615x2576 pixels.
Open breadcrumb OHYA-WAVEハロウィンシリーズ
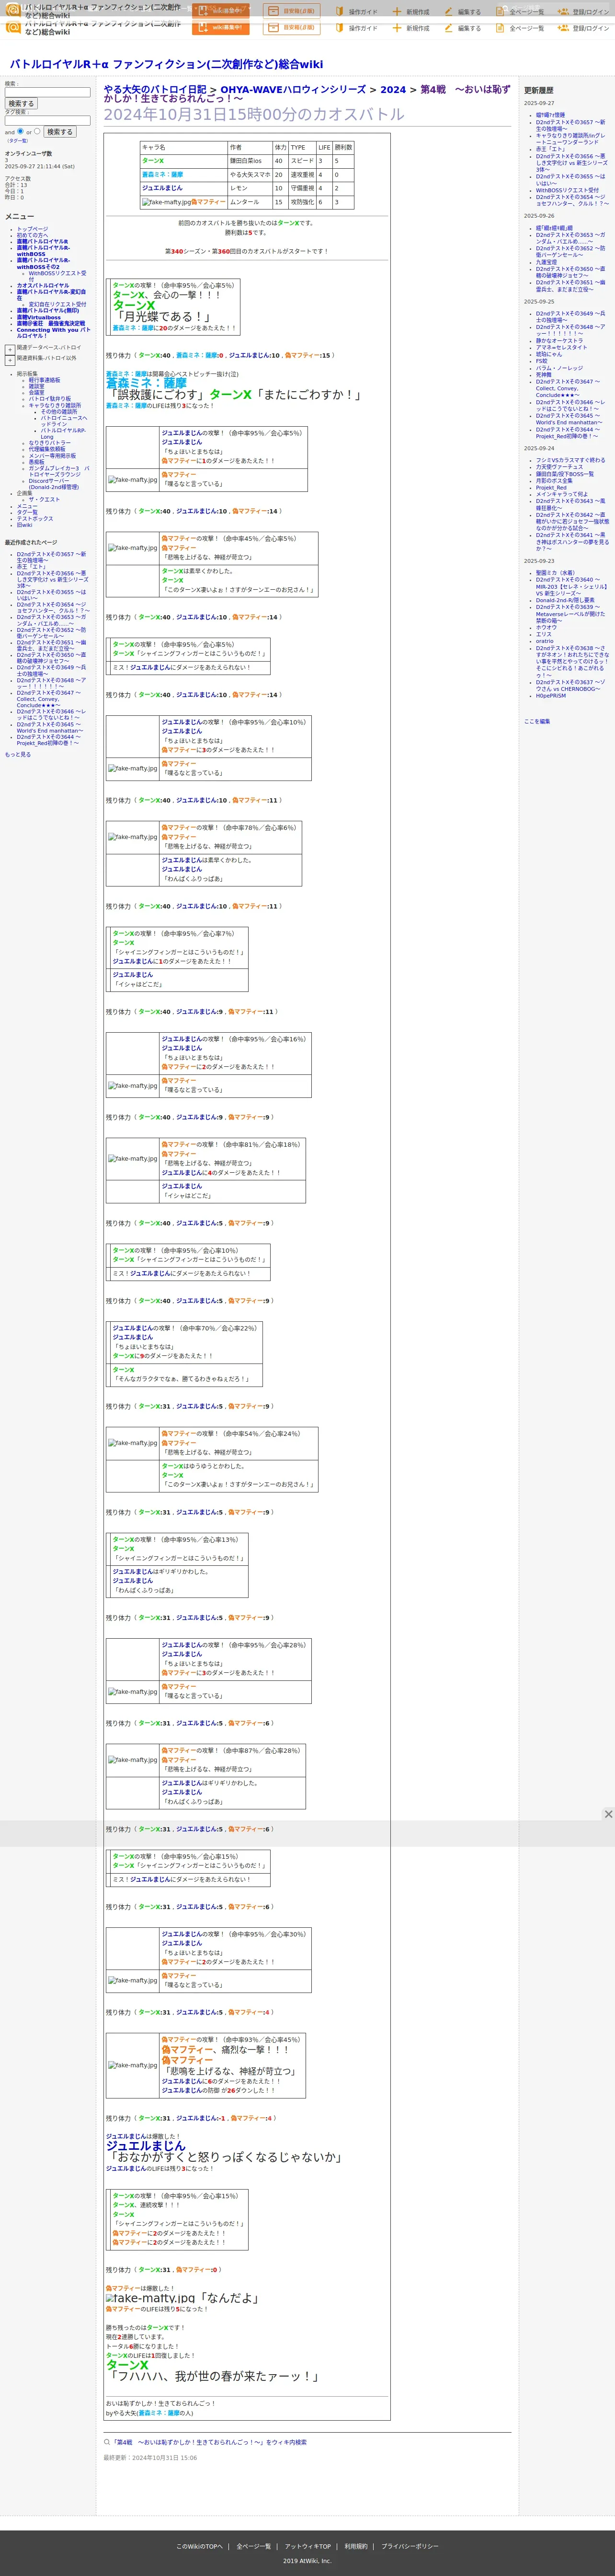coord(293,90)
